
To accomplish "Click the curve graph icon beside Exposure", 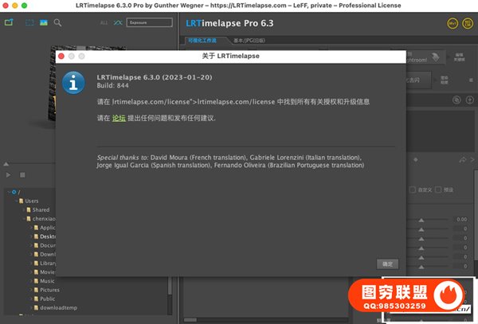I will click(118, 23).
